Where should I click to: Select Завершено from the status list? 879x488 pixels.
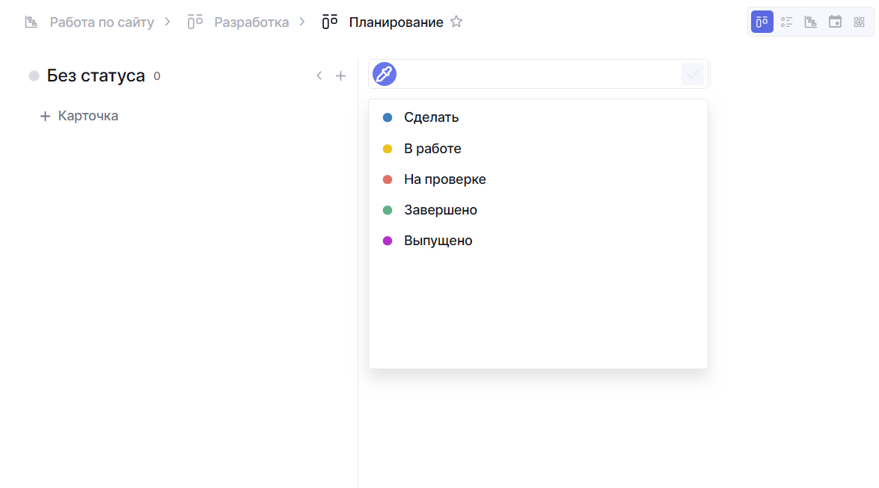point(440,210)
